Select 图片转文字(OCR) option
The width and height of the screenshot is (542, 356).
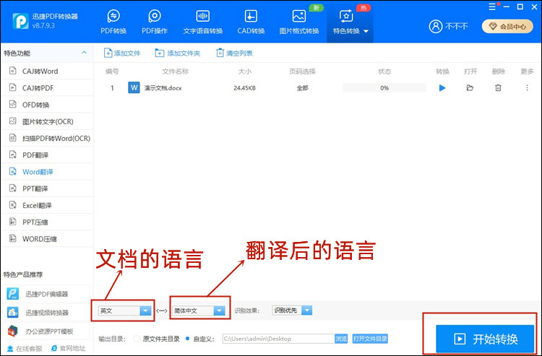coord(47,121)
